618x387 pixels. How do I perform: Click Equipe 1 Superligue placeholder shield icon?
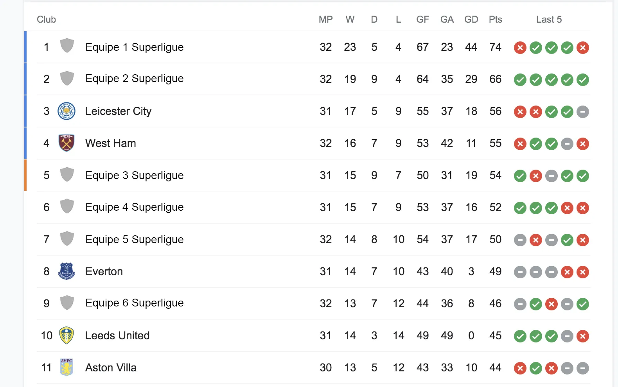coord(67,46)
